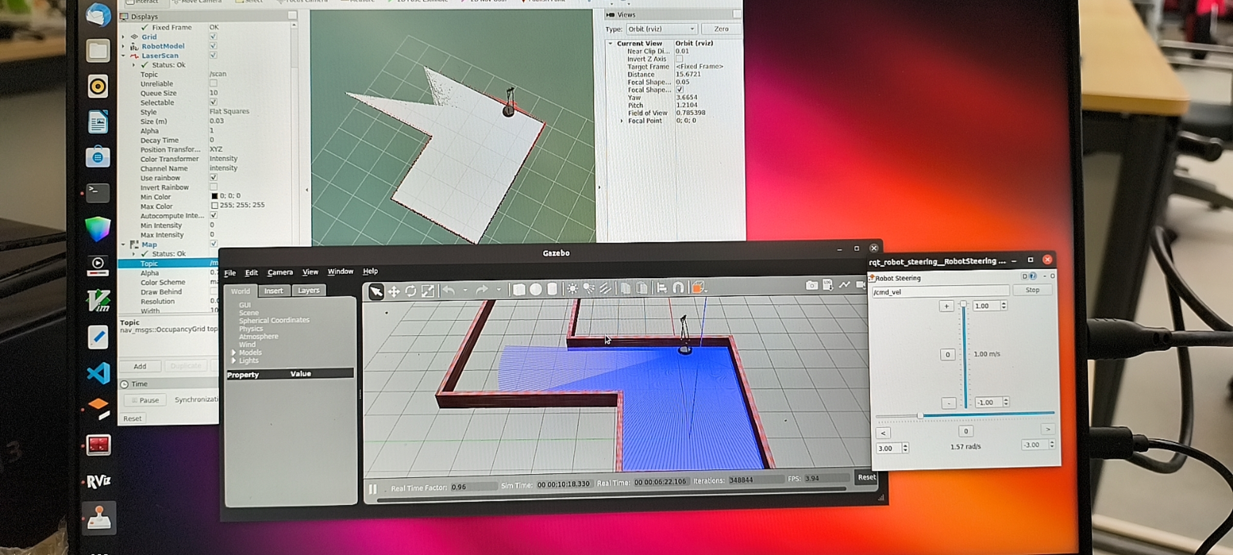Screen dimensions: 1233x555
Task: Click the Reset button in Gazebo status bar
Action: pos(867,477)
